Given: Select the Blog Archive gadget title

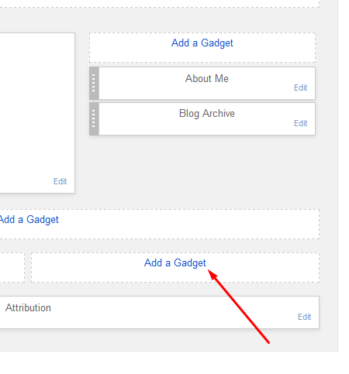Looking at the screenshot, I should click(207, 114).
